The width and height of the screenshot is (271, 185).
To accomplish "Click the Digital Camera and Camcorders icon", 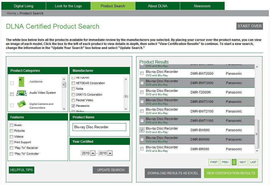I will (21, 104).
